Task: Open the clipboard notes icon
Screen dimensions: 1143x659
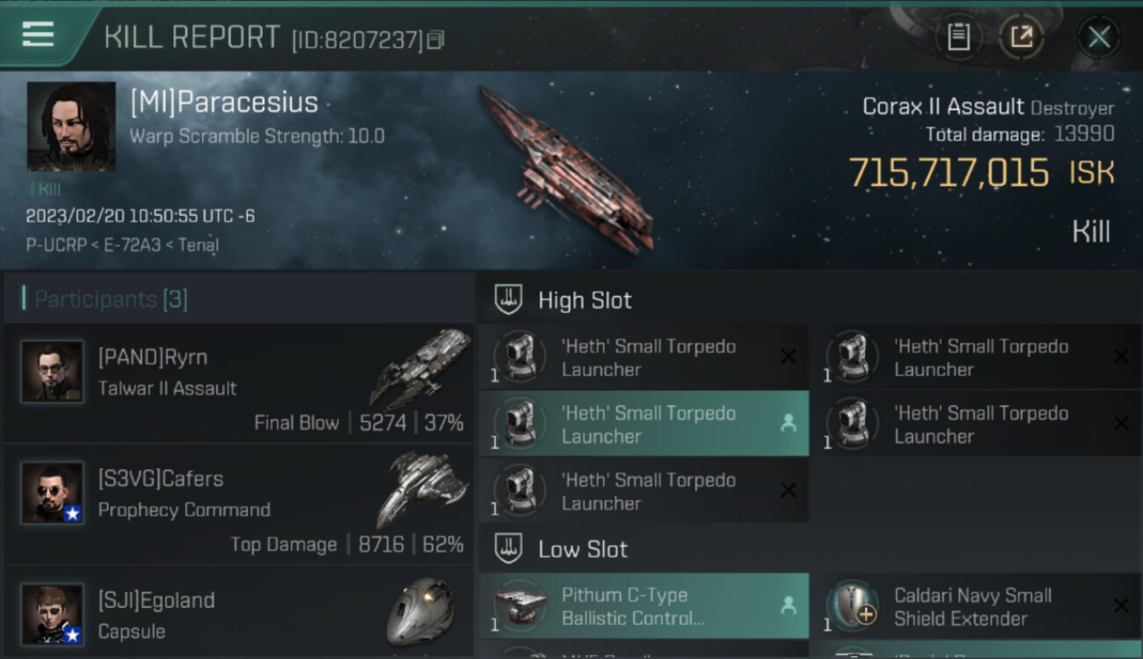Action: pos(958,37)
